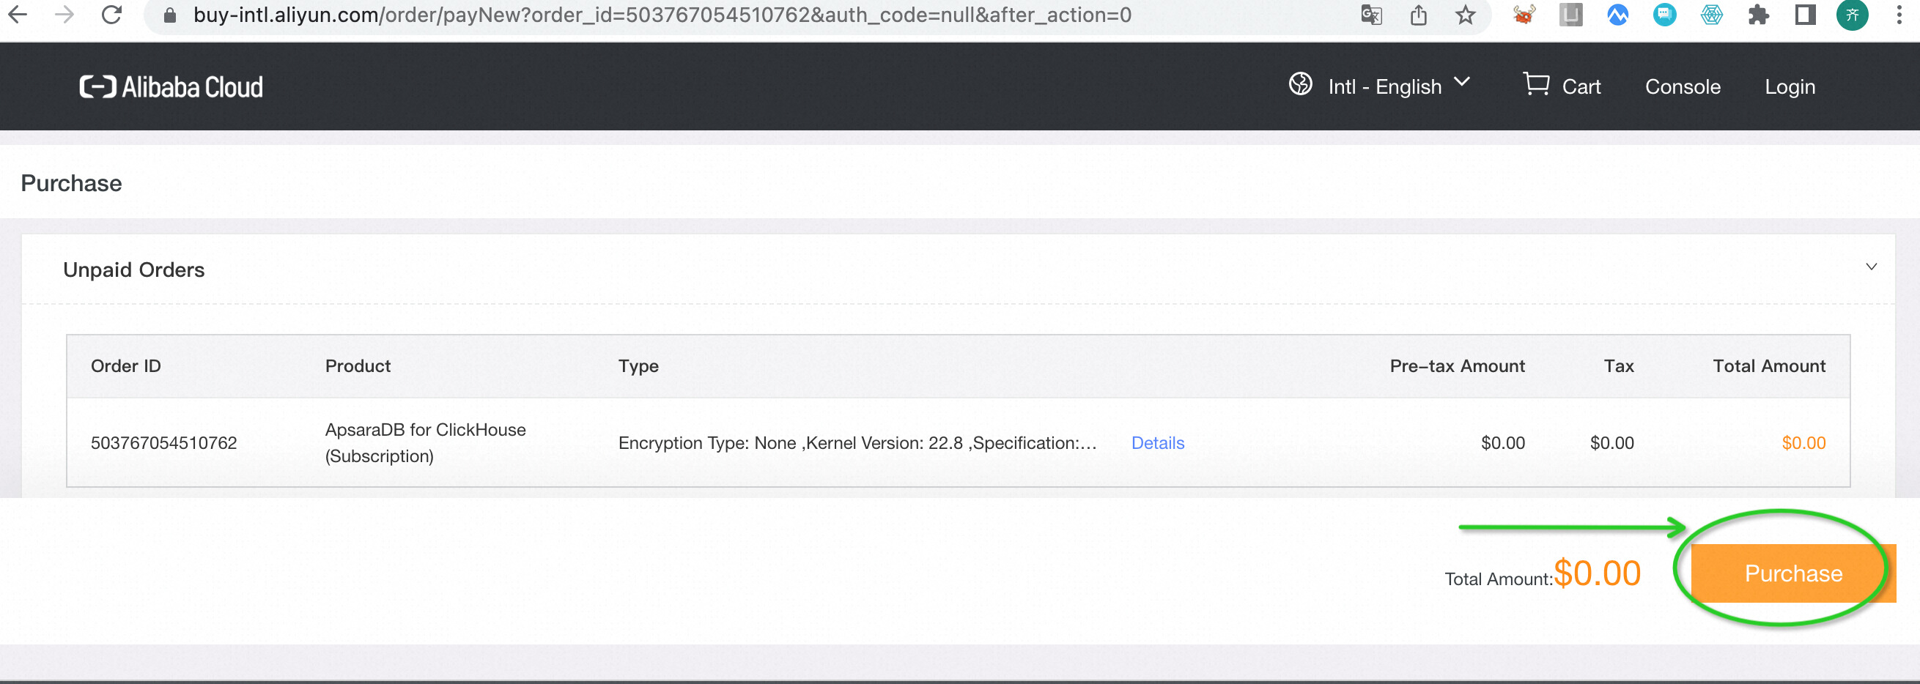This screenshot has height=684, width=1920.
Task: Bookmark this page with the star icon
Action: pyautogui.click(x=1466, y=15)
